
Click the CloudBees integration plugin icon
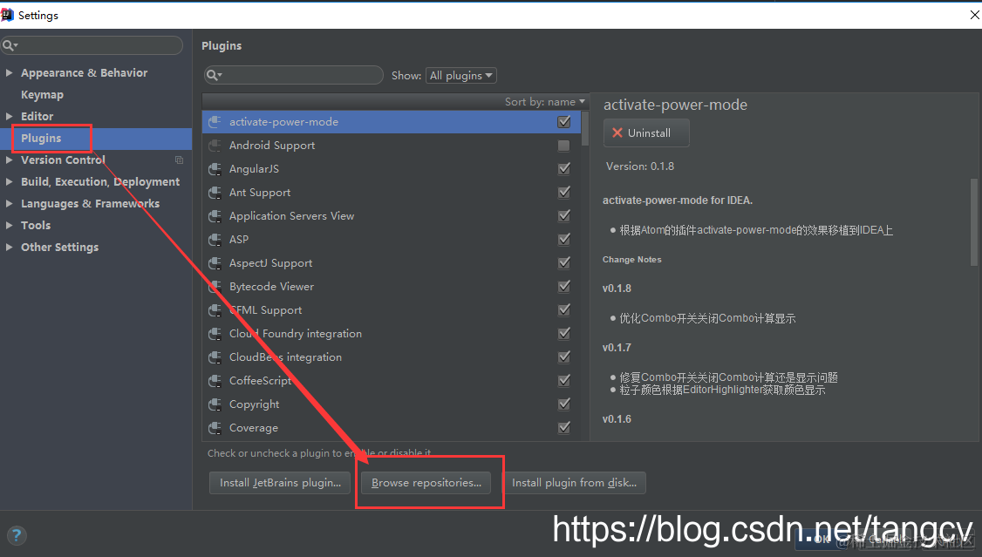point(215,357)
